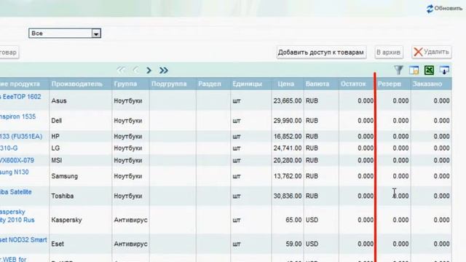Click Добавить доступ к товарам button
Image resolution: width=466 pixels, height=262 pixels.
point(321,52)
